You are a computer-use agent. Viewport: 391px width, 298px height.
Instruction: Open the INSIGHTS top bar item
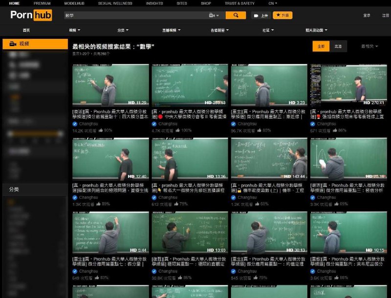[x=154, y=3]
